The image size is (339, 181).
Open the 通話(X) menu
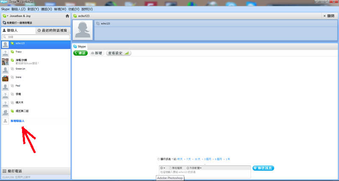[x=47, y=9]
